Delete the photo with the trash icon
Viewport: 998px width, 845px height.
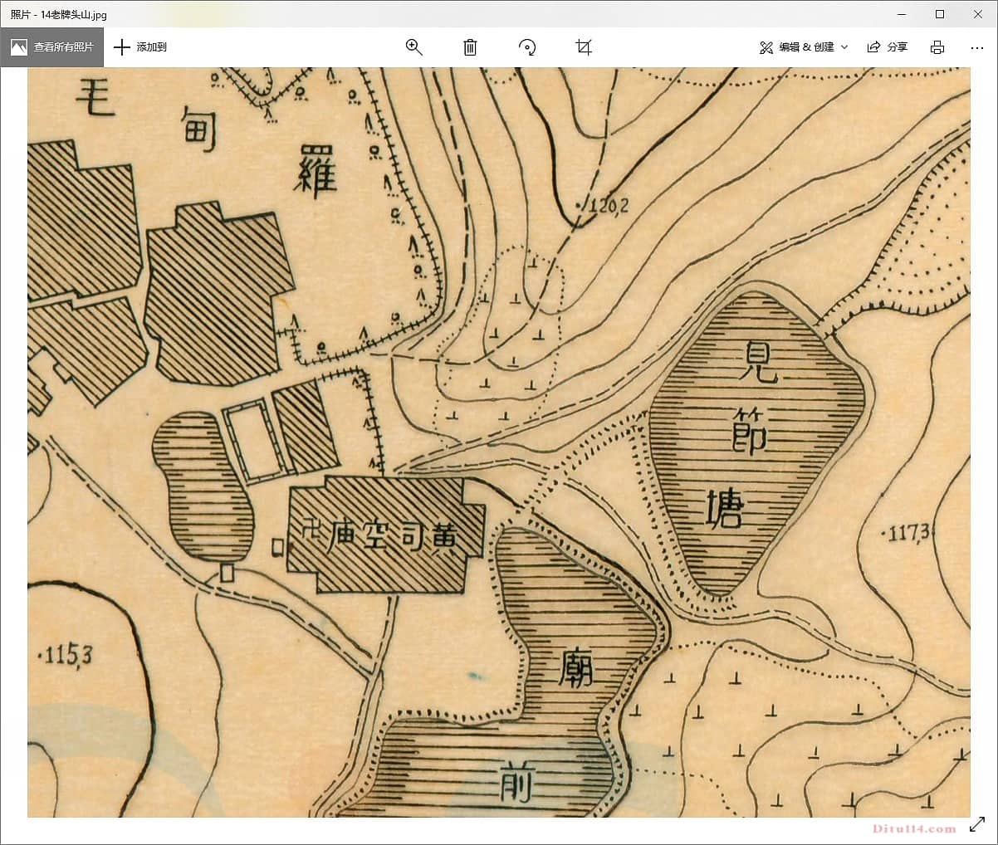pos(470,47)
